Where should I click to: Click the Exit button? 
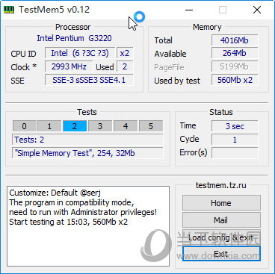coord(221,254)
